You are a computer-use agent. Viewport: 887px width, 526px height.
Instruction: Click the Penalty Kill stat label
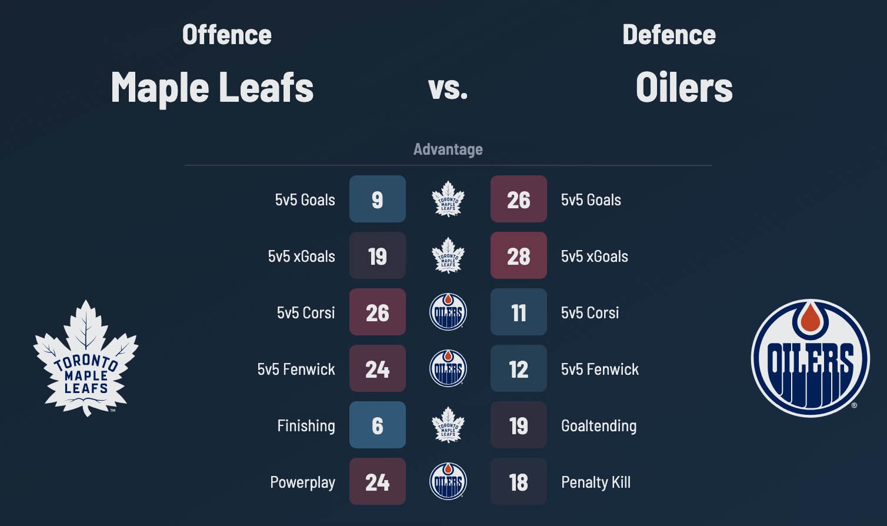pos(596,482)
